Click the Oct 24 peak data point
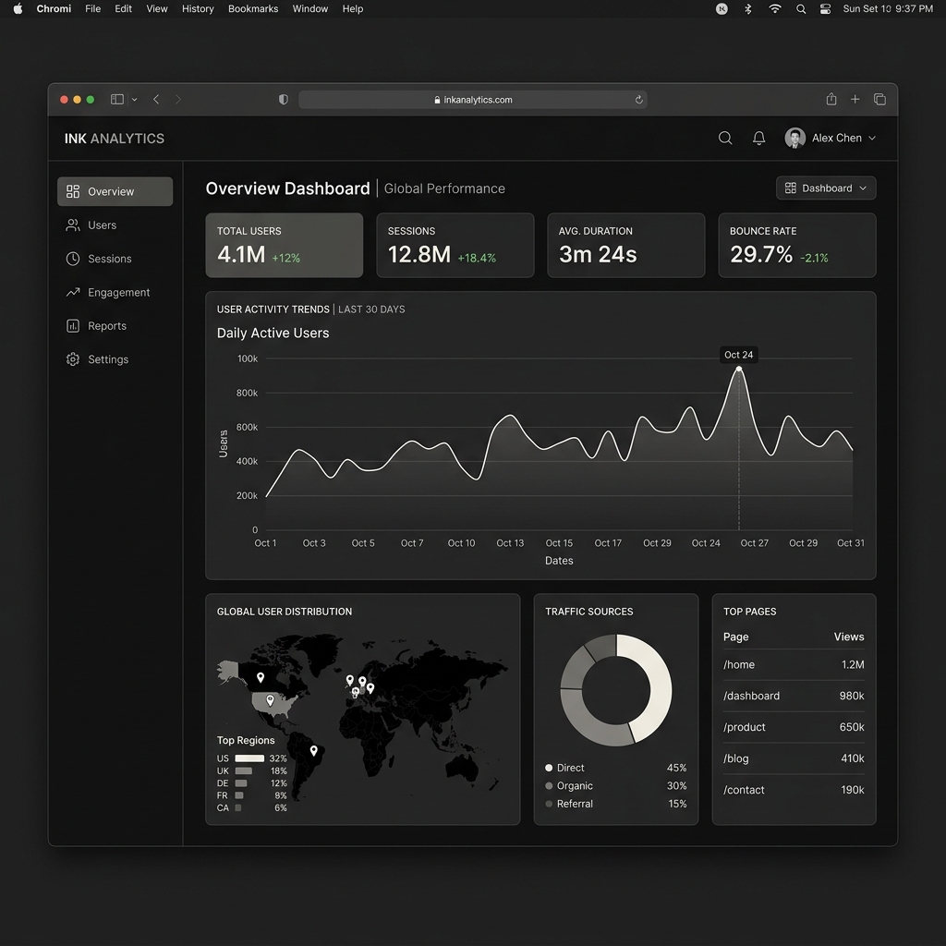This screenshot has height=946, width=946. pos(739,369)
